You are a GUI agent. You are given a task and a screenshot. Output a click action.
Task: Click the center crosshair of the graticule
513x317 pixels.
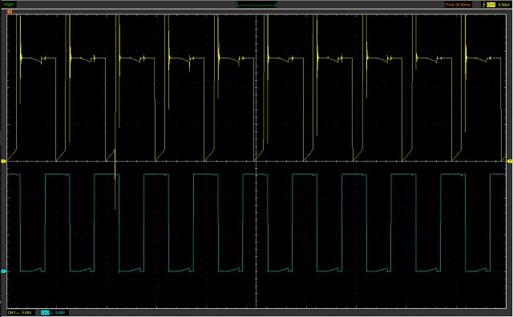[256, 161]
